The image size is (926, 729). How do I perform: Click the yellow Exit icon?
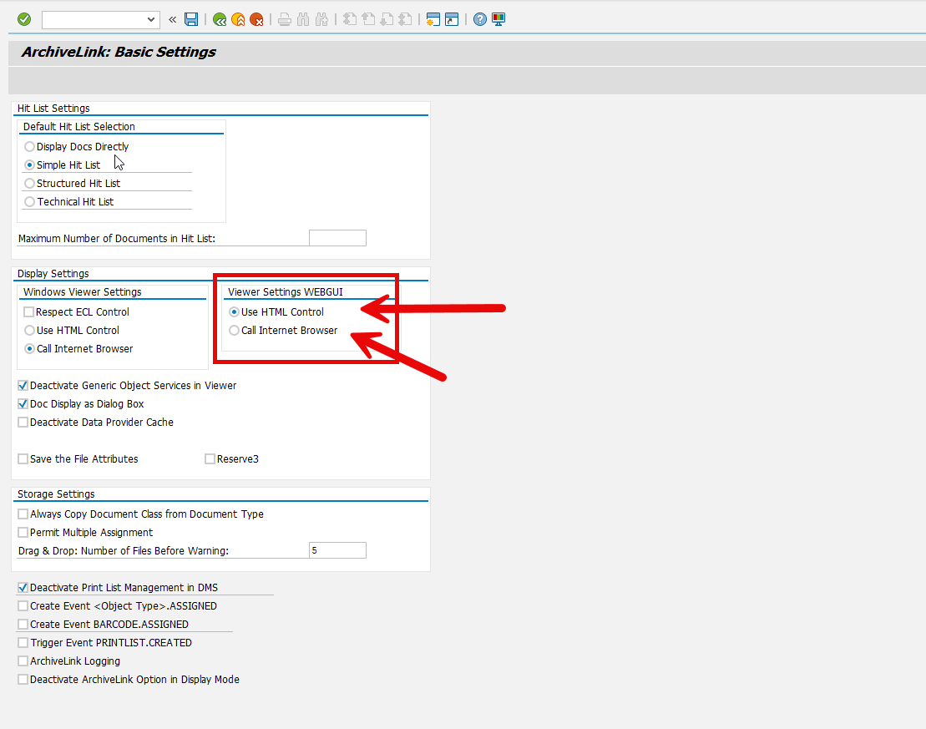[238, 19]
